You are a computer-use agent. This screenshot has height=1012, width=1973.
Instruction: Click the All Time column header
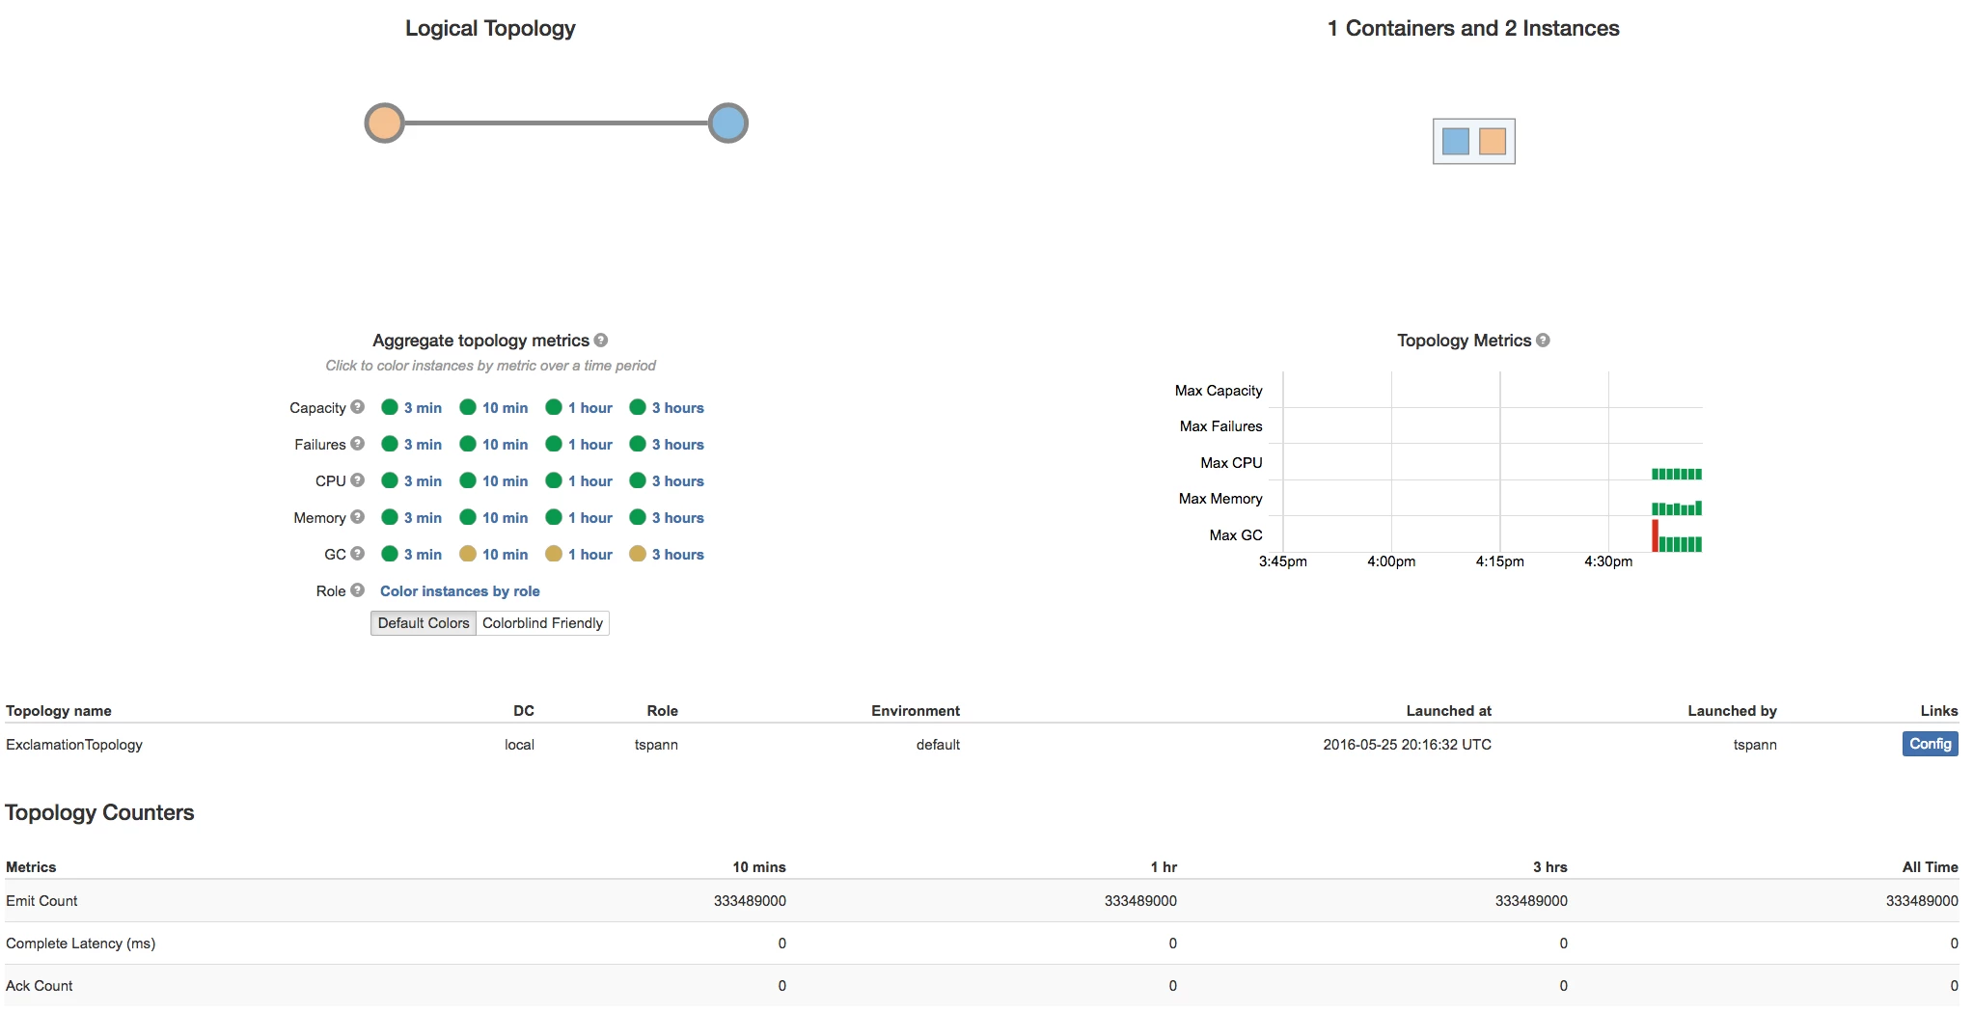[x=1930, y=867]
